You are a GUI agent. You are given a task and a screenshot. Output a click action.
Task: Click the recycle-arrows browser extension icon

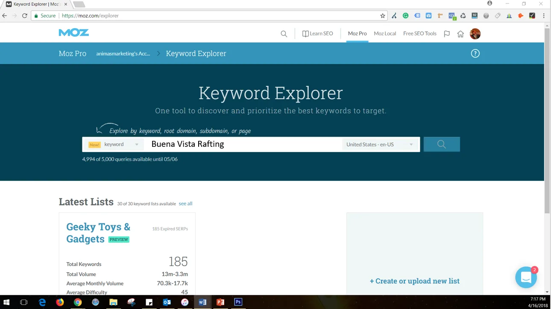[463, 15]
